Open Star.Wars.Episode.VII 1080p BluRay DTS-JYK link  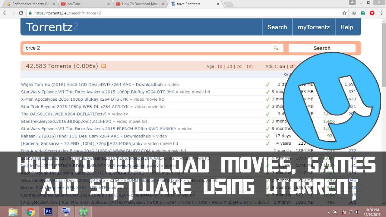(x=97, y=92)
